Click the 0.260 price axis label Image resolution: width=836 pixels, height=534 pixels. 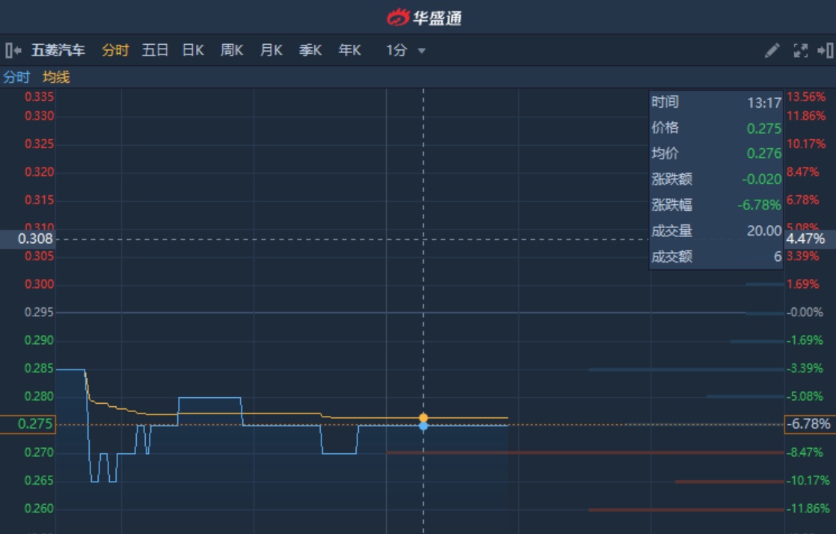tap(39, 509)
